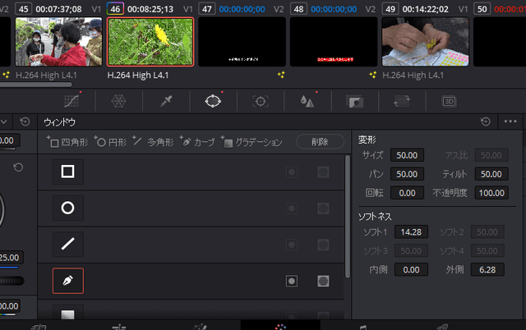Edit the 不透明度 value field
The width and height of the screenshot is (526, 330).
(x=491, y=193)
